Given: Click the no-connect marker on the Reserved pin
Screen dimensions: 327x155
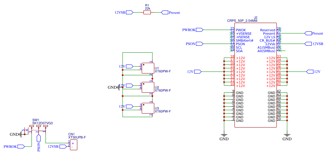Looking at the screenshot, I should pyautogui.click(x=280, y=30).
